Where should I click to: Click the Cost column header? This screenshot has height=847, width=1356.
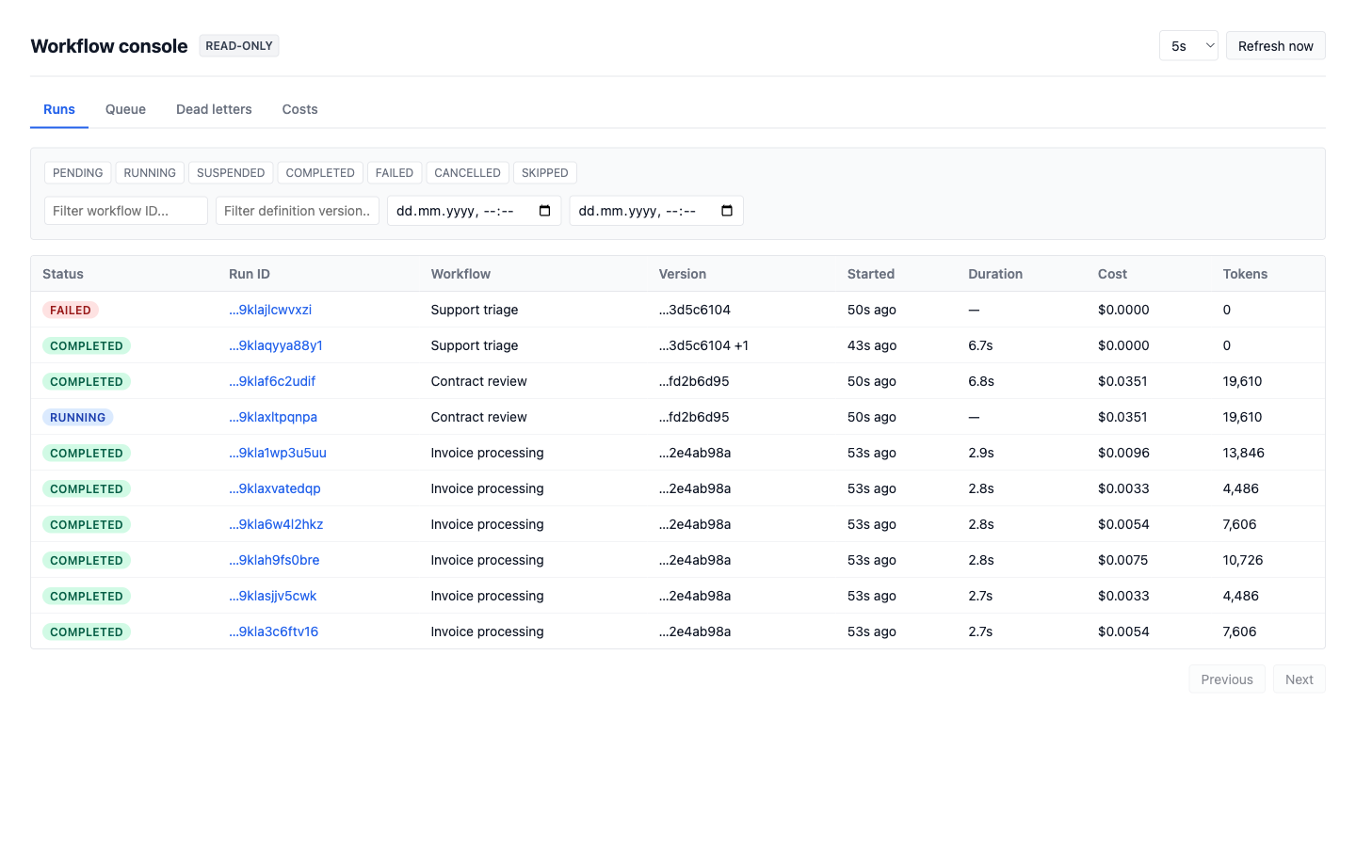(x=1112, y=274)
